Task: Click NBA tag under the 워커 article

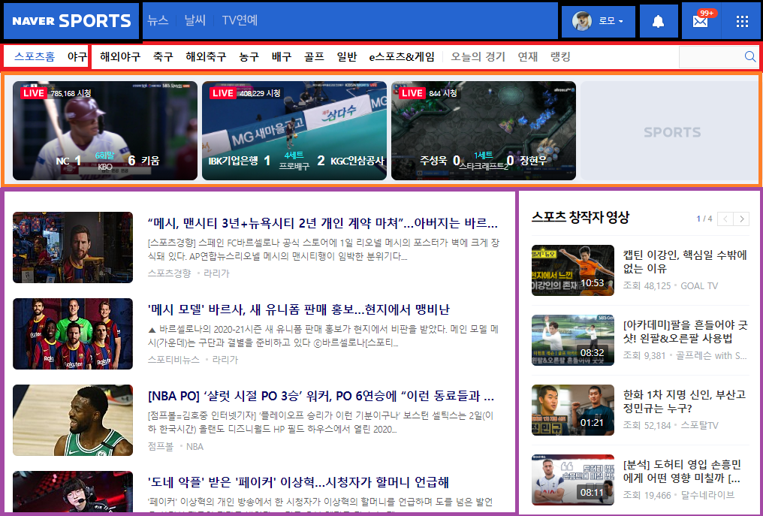Action: point(195,446)
